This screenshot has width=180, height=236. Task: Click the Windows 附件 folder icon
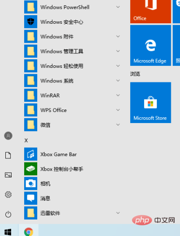coord(30,36)
